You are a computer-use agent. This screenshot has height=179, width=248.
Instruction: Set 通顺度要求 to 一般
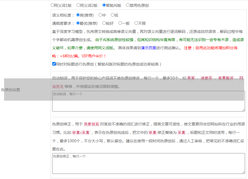pyautogui.click(x=120, y=23)
